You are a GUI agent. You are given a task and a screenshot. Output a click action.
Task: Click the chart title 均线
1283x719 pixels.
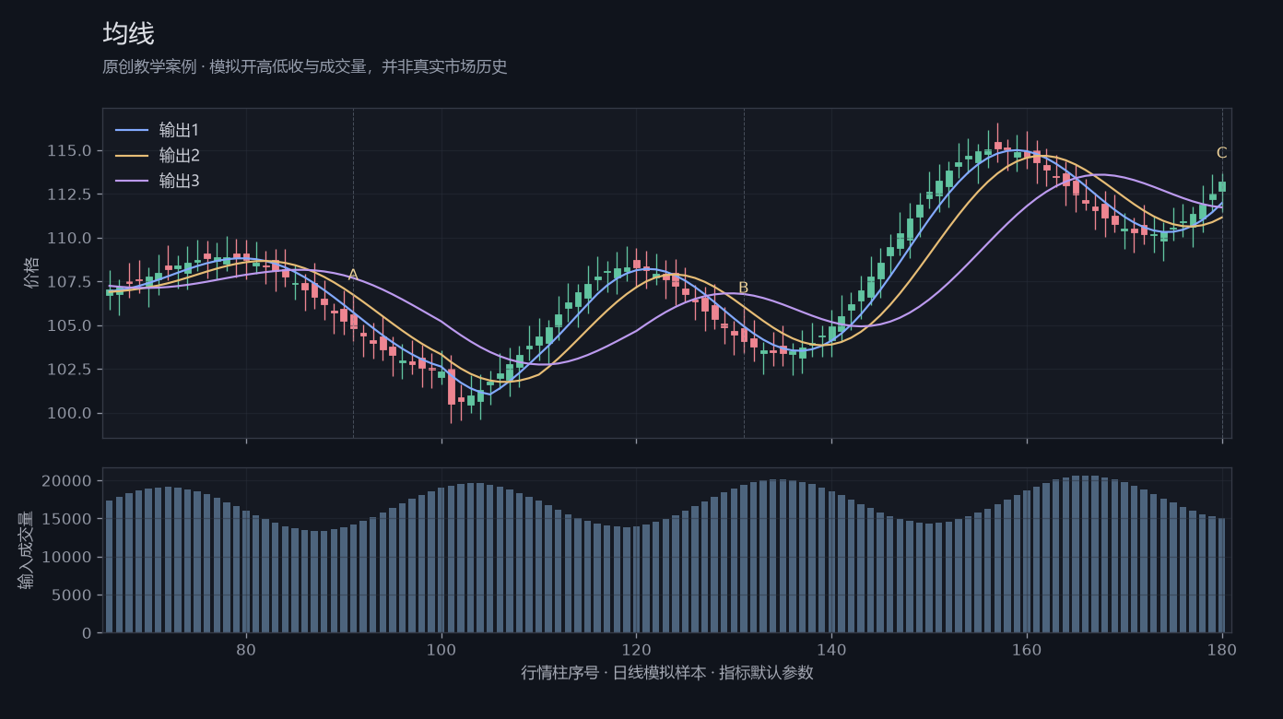pos(128,34)
